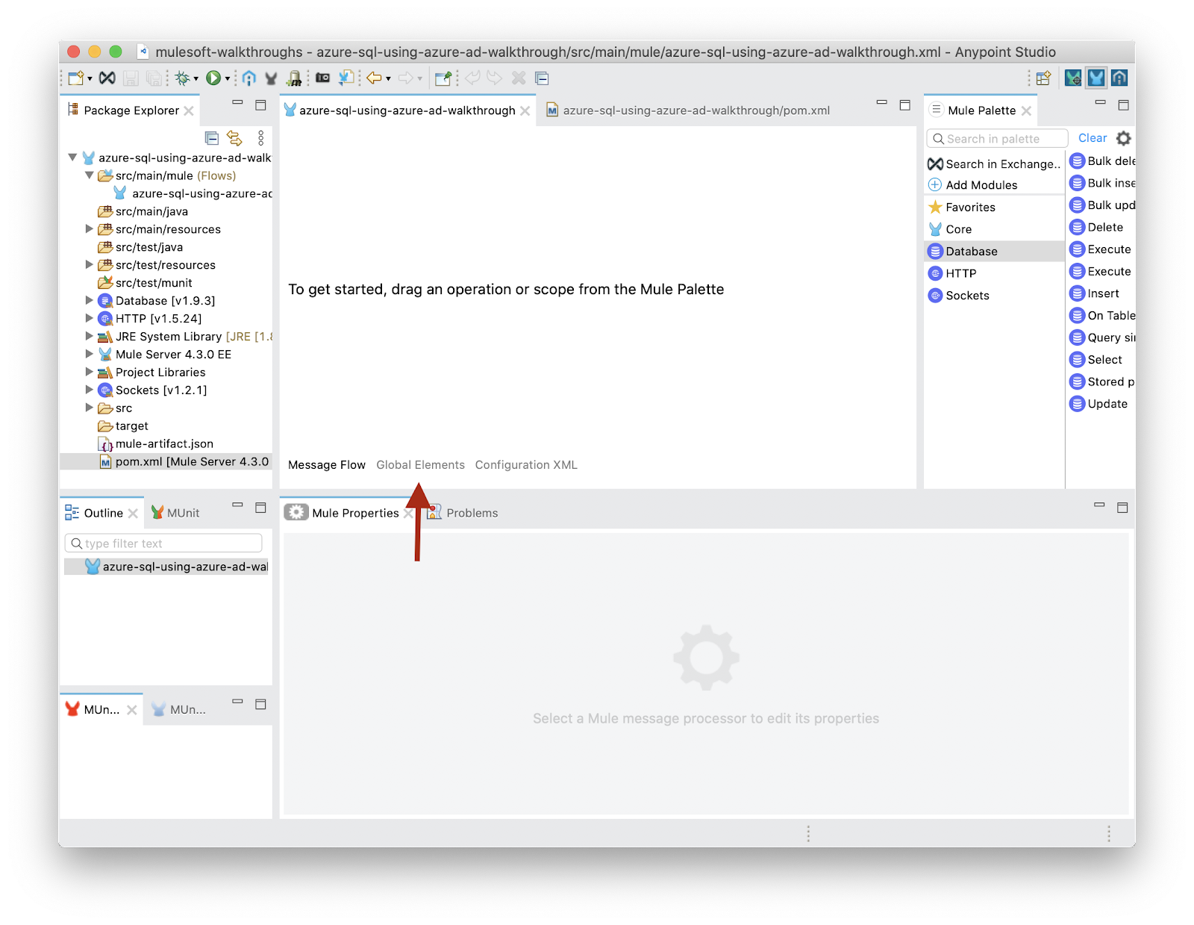Click Collapse All in Package Explorer
The width and height of the screenshot is (1194, 925).
(212, 138)
